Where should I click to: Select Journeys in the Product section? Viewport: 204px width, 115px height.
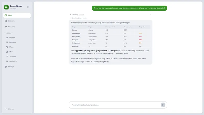[13, 56]
